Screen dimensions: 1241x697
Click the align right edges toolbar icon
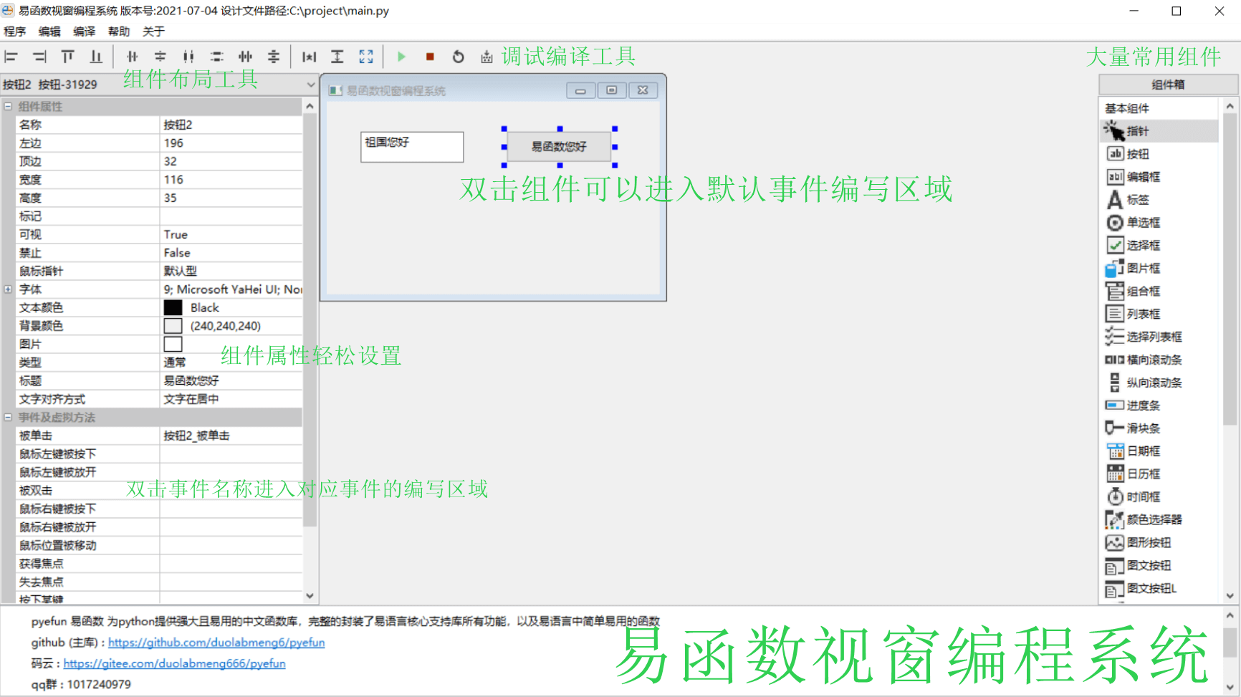tap(39, 57)
